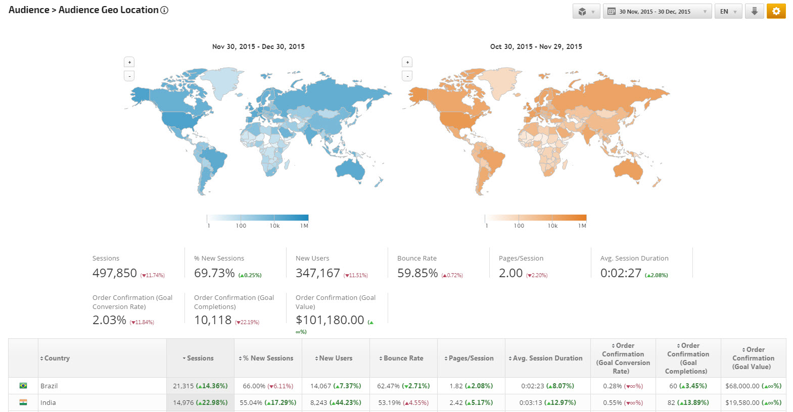Open settings with the orange gear icon

coord(776,11)
